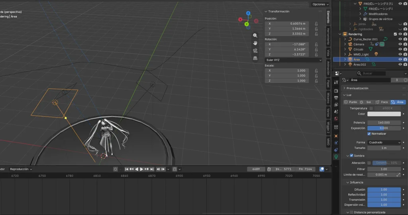Open Object Constraints properties tab icon
This screenshot has width=408, height=215.
click(x=336, y=150)
